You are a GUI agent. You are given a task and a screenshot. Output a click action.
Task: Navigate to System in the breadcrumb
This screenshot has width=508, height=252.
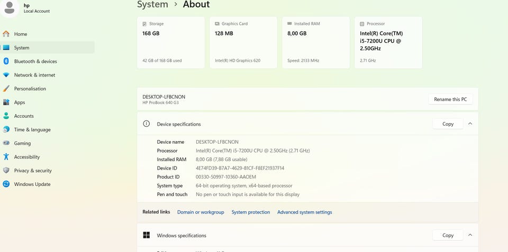coord(152,5)
